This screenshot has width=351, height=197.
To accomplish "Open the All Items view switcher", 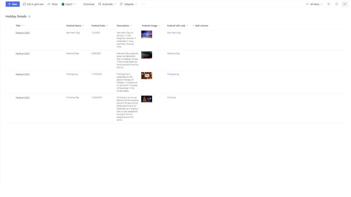I will point(315,4).
